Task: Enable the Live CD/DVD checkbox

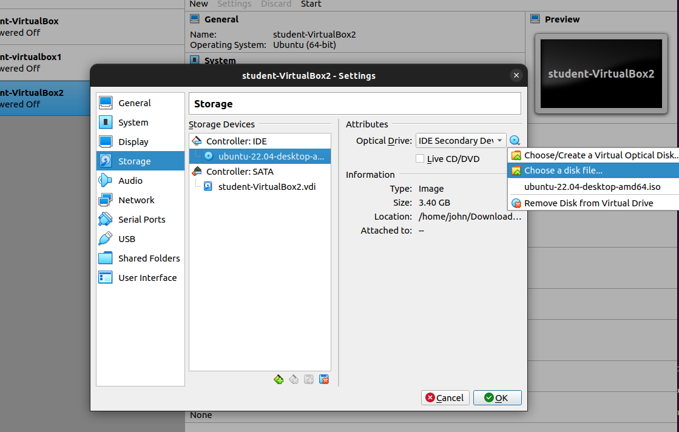Action: 420,159
